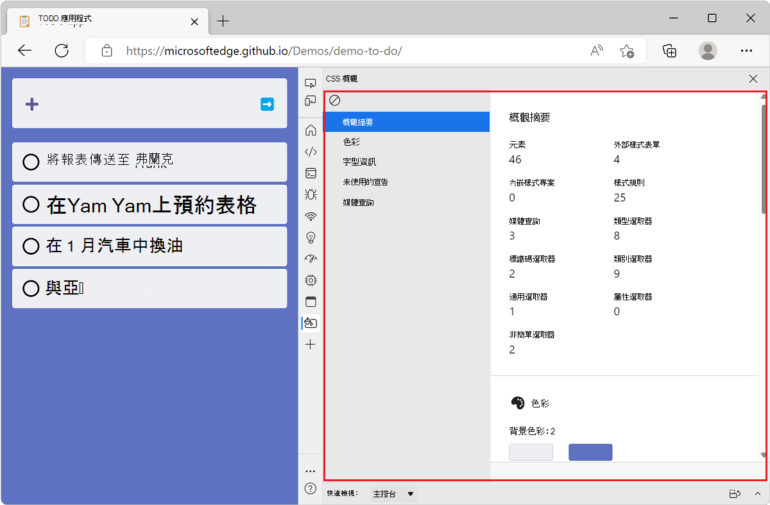
Task: Open the Application panel icon
Action: click(x=311, y=302)
